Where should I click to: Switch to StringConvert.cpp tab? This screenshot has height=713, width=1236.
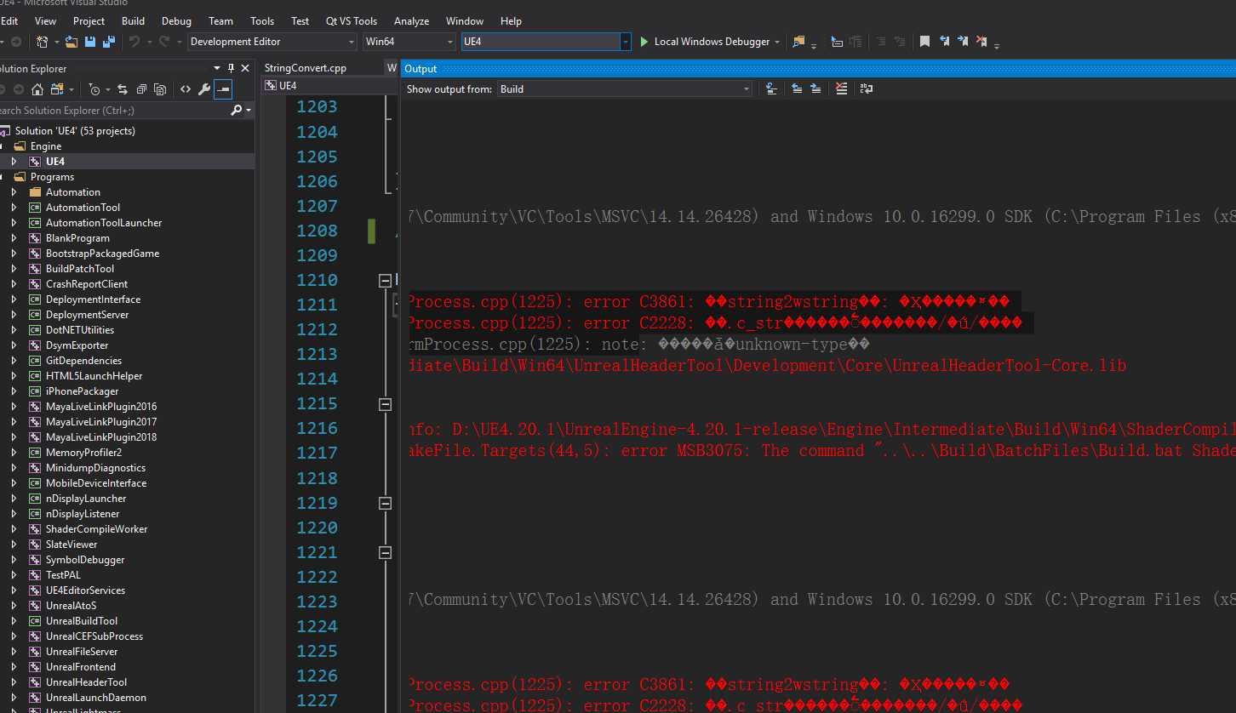pos(306,68)
